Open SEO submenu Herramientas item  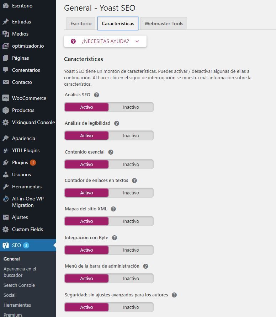tap(17, 305)
